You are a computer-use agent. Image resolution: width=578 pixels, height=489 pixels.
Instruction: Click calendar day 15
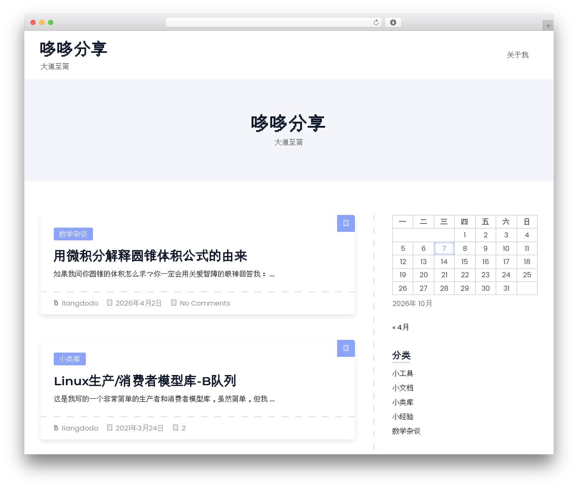[x=465, y=262]
